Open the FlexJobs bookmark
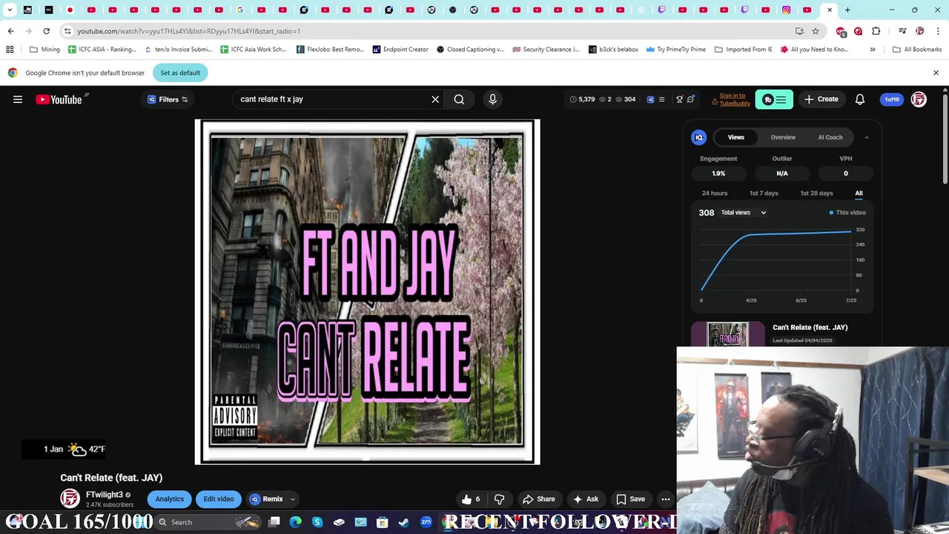Viewport: 949px width, 534px height. [330, 50]
